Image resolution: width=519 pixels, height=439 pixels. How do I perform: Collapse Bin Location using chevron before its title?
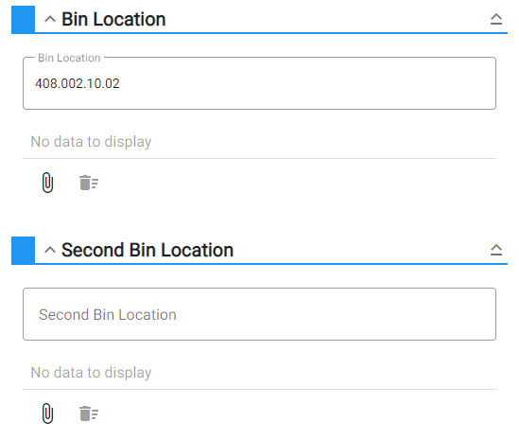click(x=50, y=19)
